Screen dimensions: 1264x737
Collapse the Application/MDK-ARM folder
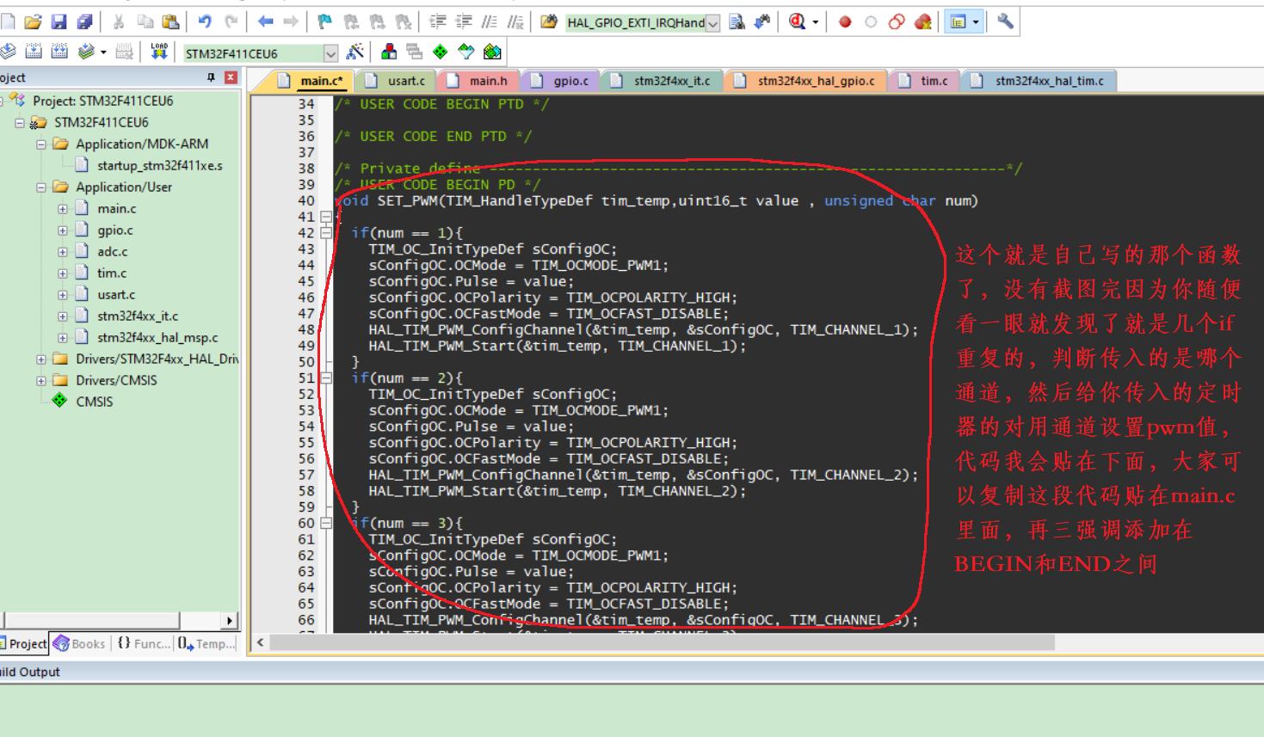[41, 144]
